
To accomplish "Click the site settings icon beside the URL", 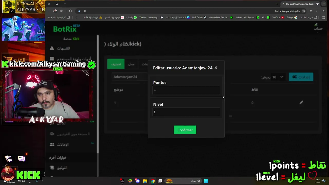I will 304,11.
